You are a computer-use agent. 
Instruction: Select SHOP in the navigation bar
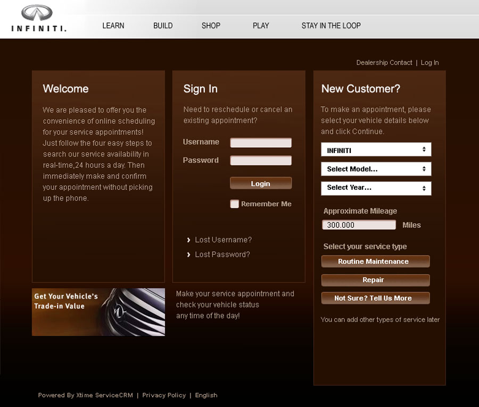211,26
